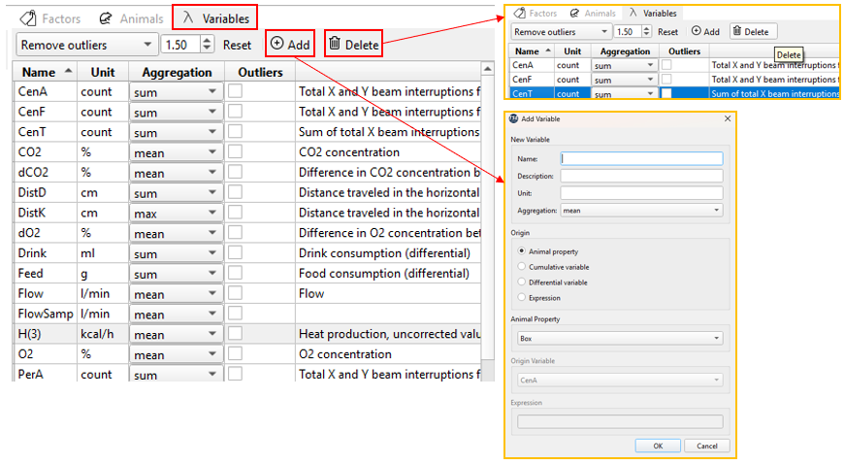
Task: Open the Remove outliers dropdown in the inset window
Action: click(561, 32)
